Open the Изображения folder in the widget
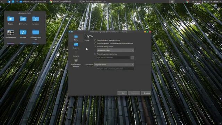 [11, 34]
